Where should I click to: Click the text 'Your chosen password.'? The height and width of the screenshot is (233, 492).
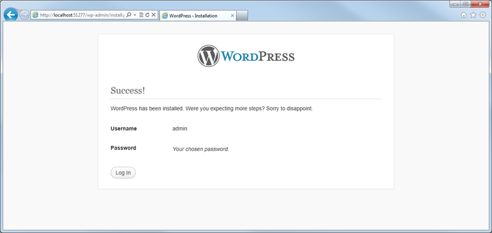click(201, 149)
